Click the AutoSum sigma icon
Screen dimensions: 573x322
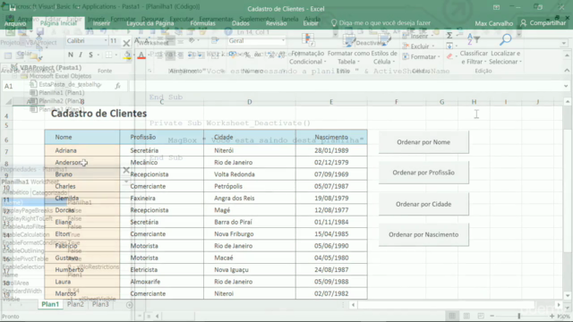coord(449,36)
